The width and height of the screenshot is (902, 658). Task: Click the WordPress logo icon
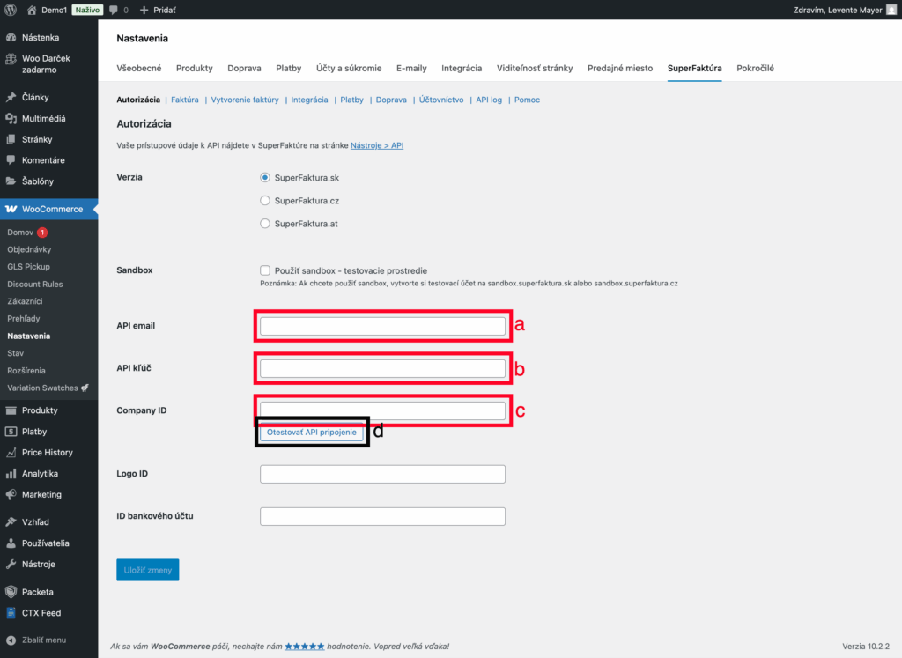[11, 10]
